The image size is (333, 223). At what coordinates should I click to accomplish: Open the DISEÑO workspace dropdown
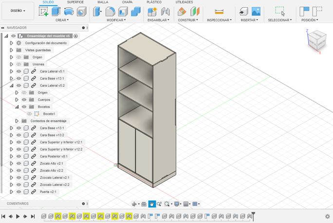18,11
